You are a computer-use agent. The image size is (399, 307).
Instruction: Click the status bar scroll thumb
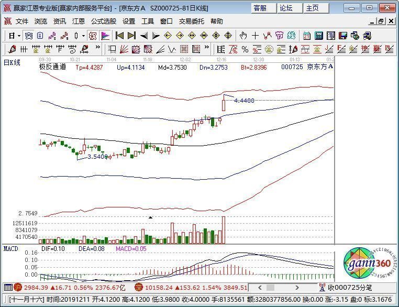point(270,288)
